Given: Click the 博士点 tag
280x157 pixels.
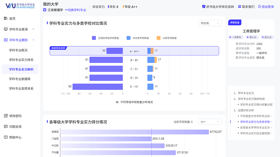Looking at the screenshot, I should point(251,37).
